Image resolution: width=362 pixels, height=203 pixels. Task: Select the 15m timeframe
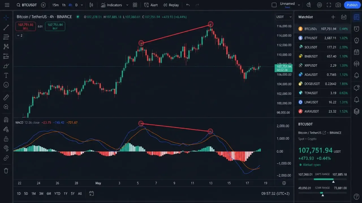point(55,5)
